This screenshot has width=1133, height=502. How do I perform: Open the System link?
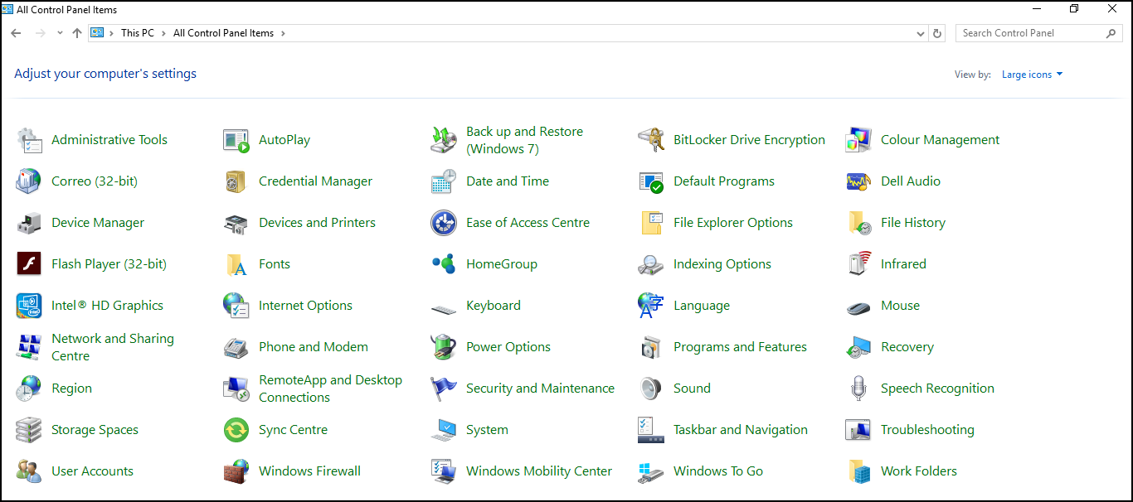487,430
